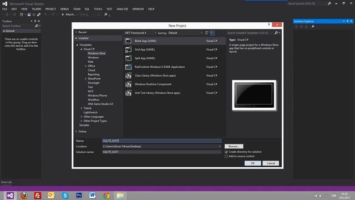Select Windows Store in template tree
The width and height of the screenshot is (355, 200).
click(97, 53)
